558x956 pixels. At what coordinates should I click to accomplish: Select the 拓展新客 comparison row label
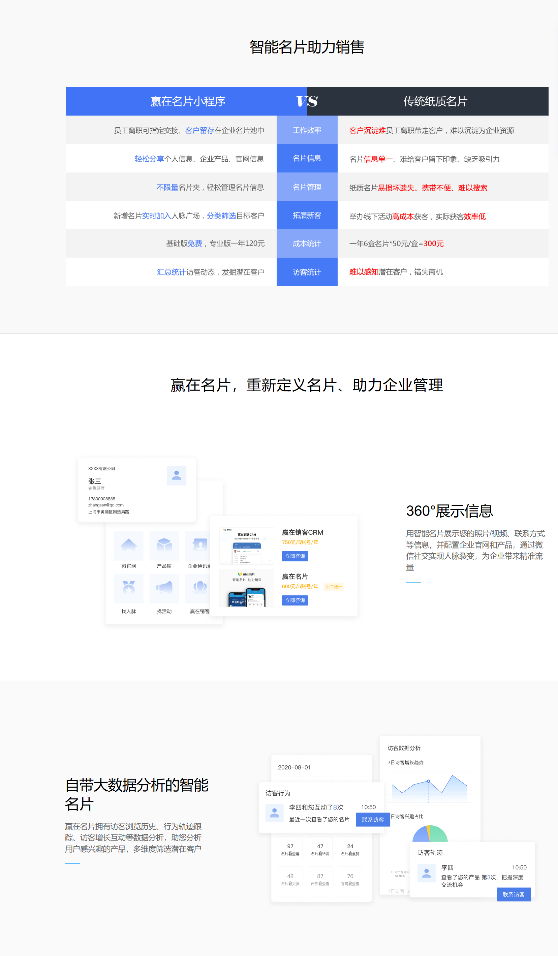pos(307,215)
